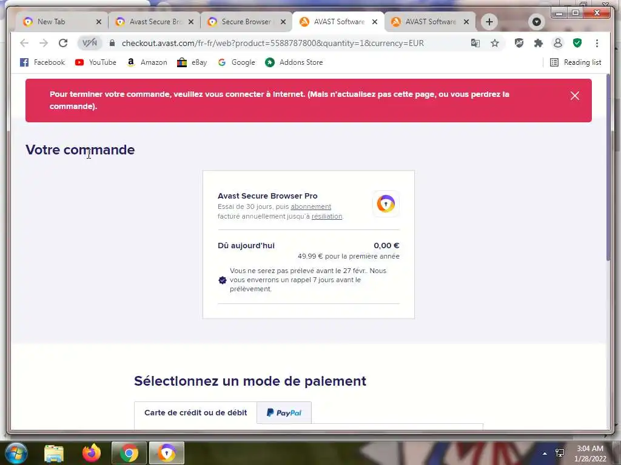Close the Avast Secure Br tab
The image size is (621, 465).
191,22
